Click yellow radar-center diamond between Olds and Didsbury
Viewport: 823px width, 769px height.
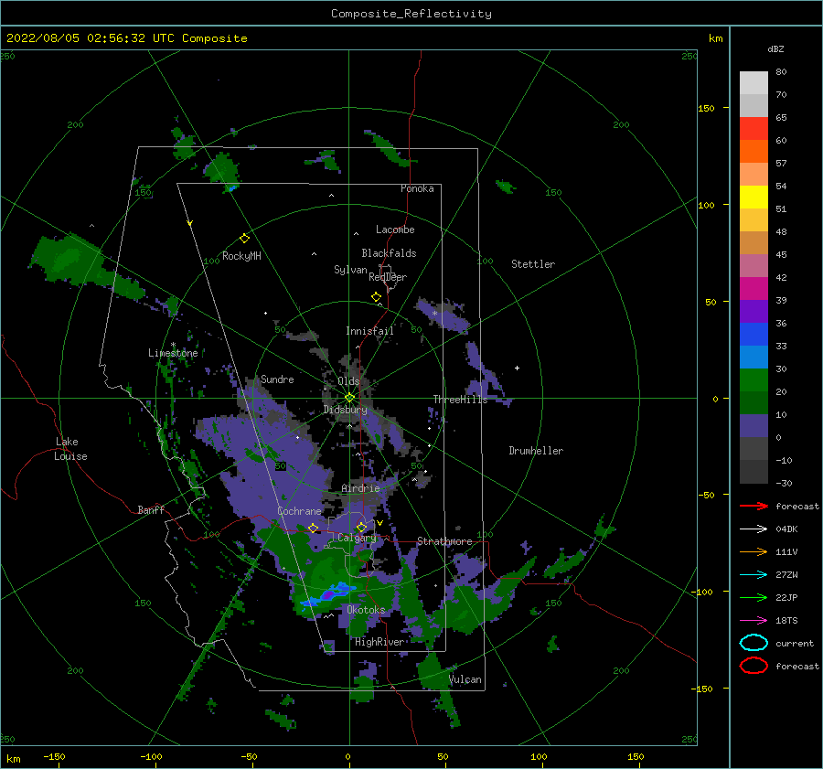[349, 398]
